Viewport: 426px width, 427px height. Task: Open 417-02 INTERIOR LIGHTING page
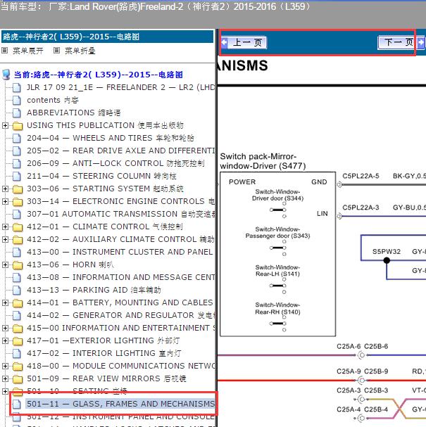pos(104,353)
